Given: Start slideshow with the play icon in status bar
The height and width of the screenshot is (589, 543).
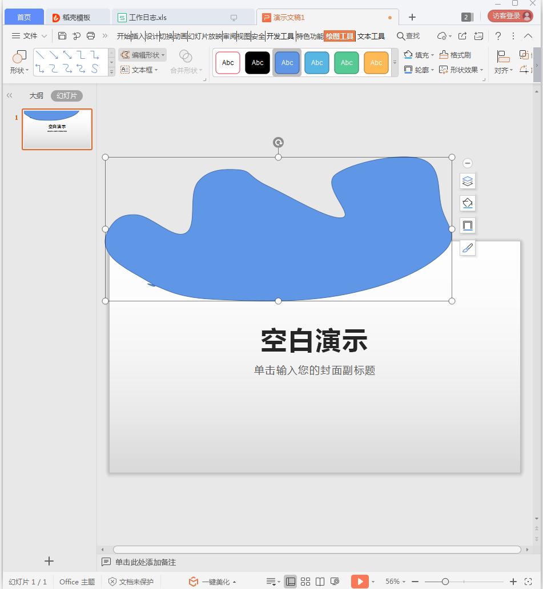Looking at the screenshot, I should click(360, 581).
